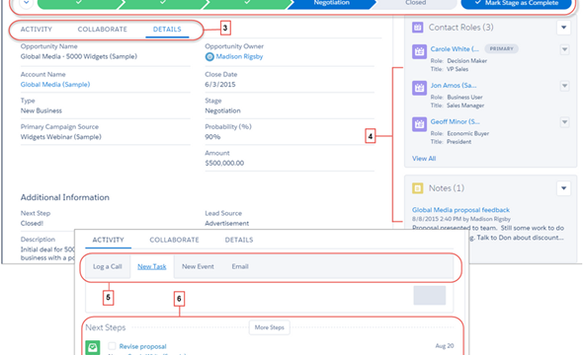The height and width of the screenshot is (355, 583).
Task: Open Jon Amos contact link
Action: click(454, 86)
